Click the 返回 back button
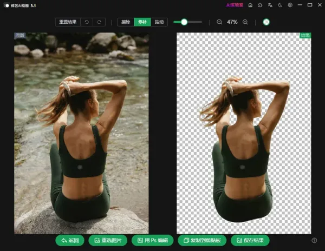 point(71,240)
